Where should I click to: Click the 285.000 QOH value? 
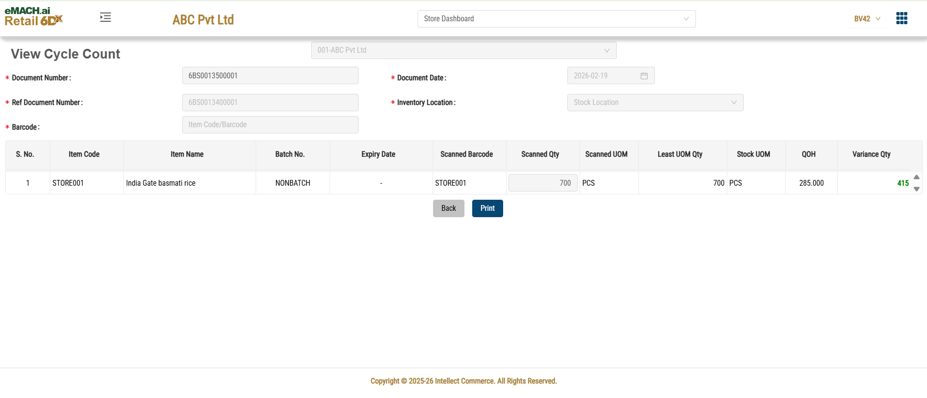tap(811, 183)
